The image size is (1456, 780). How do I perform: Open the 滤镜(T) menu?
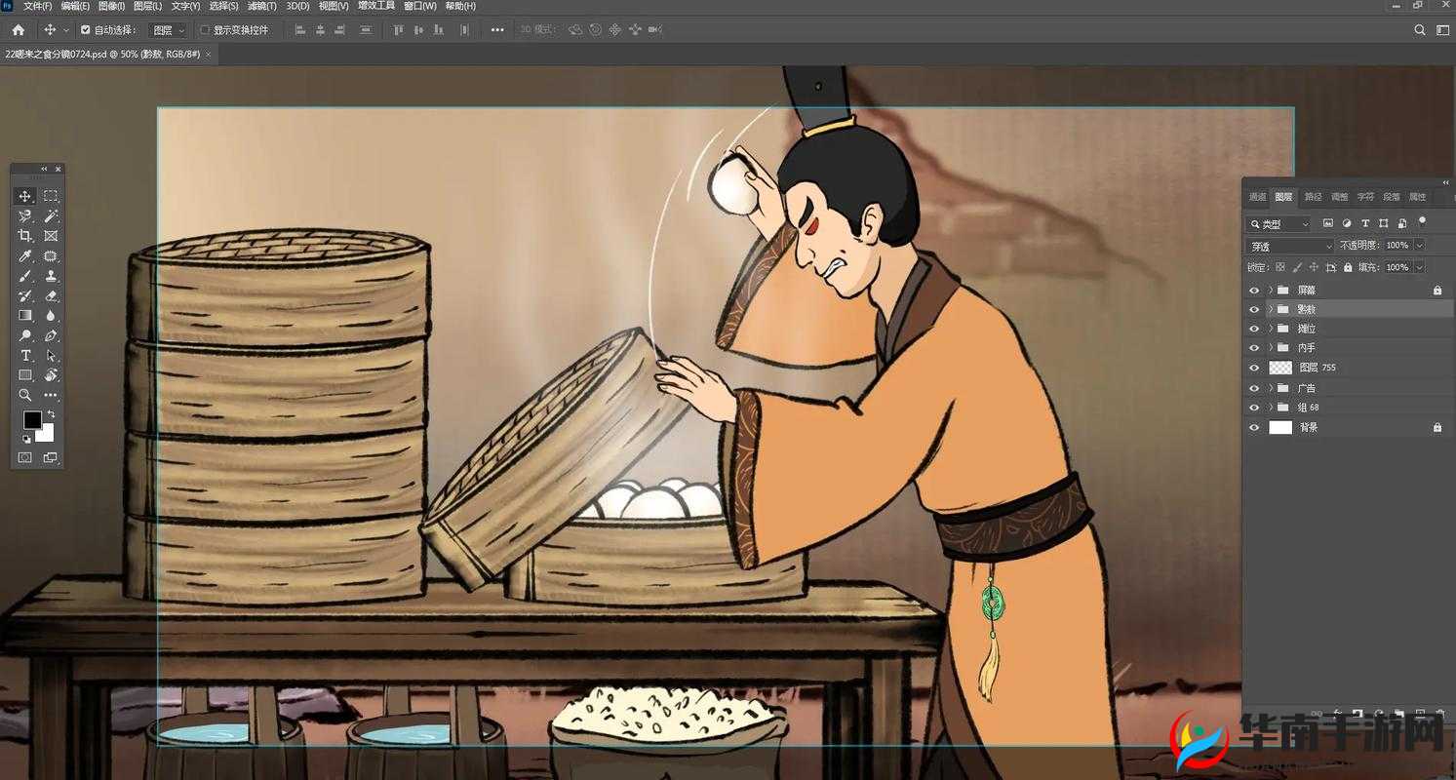coord(261,6)
